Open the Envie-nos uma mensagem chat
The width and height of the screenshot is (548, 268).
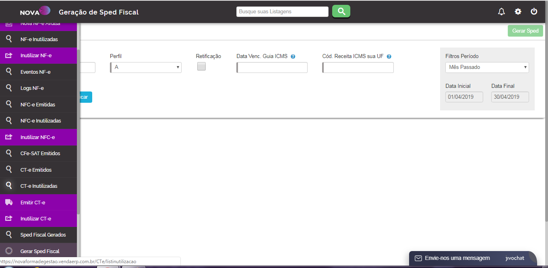point(457,258)
